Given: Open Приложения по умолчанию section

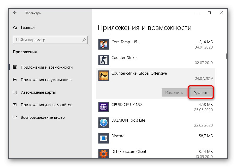Looking at the screenshot, I should [46, 80].
